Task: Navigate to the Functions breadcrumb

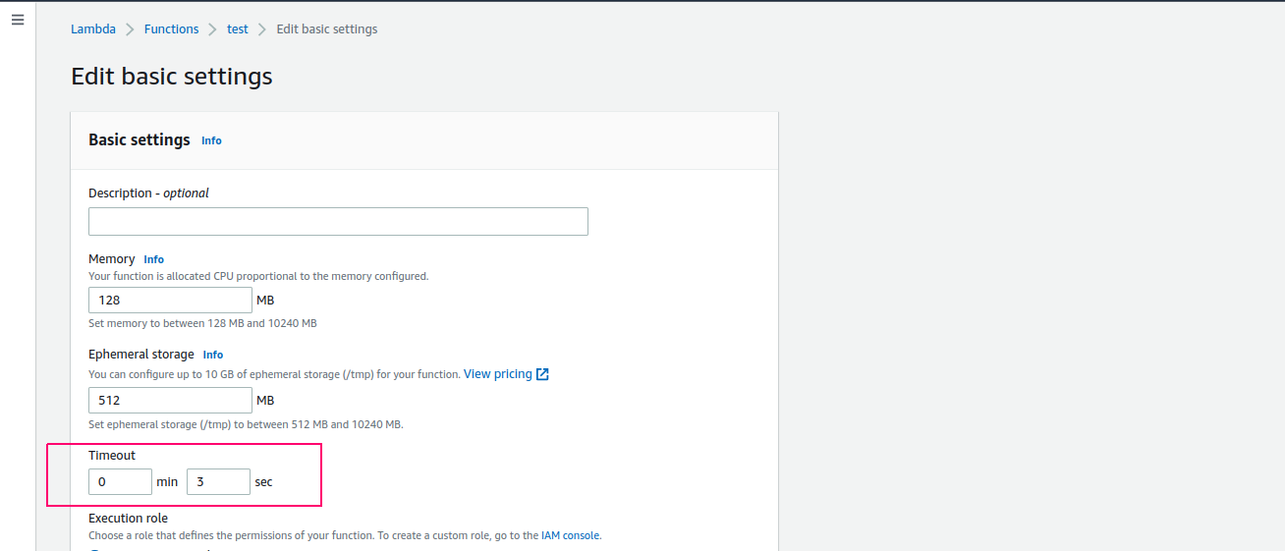Action: tap(172, 29)
